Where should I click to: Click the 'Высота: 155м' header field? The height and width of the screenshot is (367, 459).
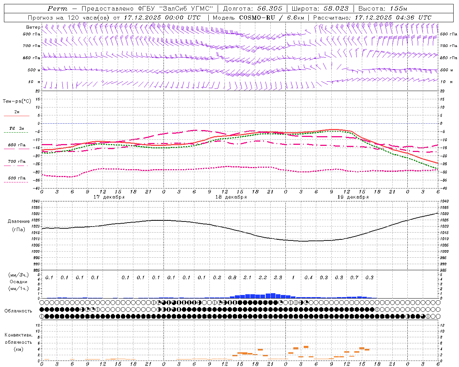[383, 9]
